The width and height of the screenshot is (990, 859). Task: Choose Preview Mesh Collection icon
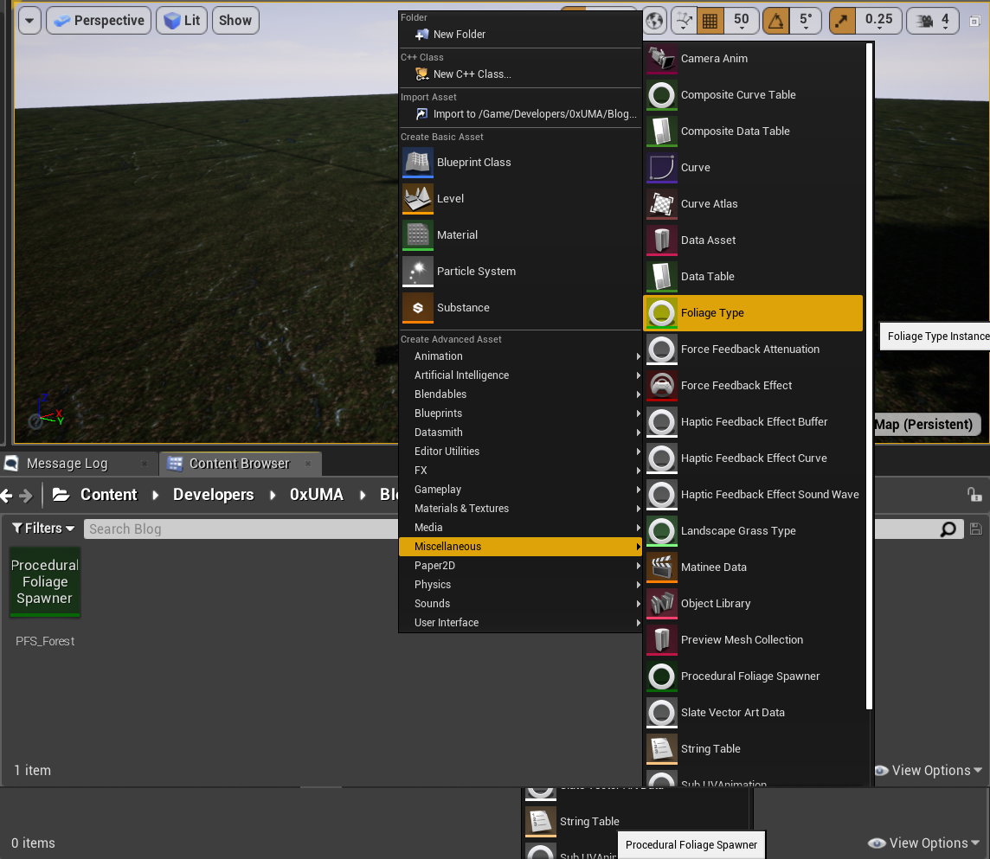[662, 640]
